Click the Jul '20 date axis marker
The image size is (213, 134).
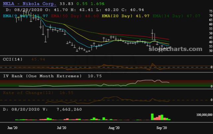click(x=62, y=128)
